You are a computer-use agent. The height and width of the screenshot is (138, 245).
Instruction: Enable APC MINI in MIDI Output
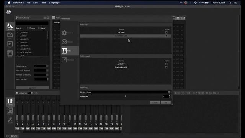click(166, 64)
